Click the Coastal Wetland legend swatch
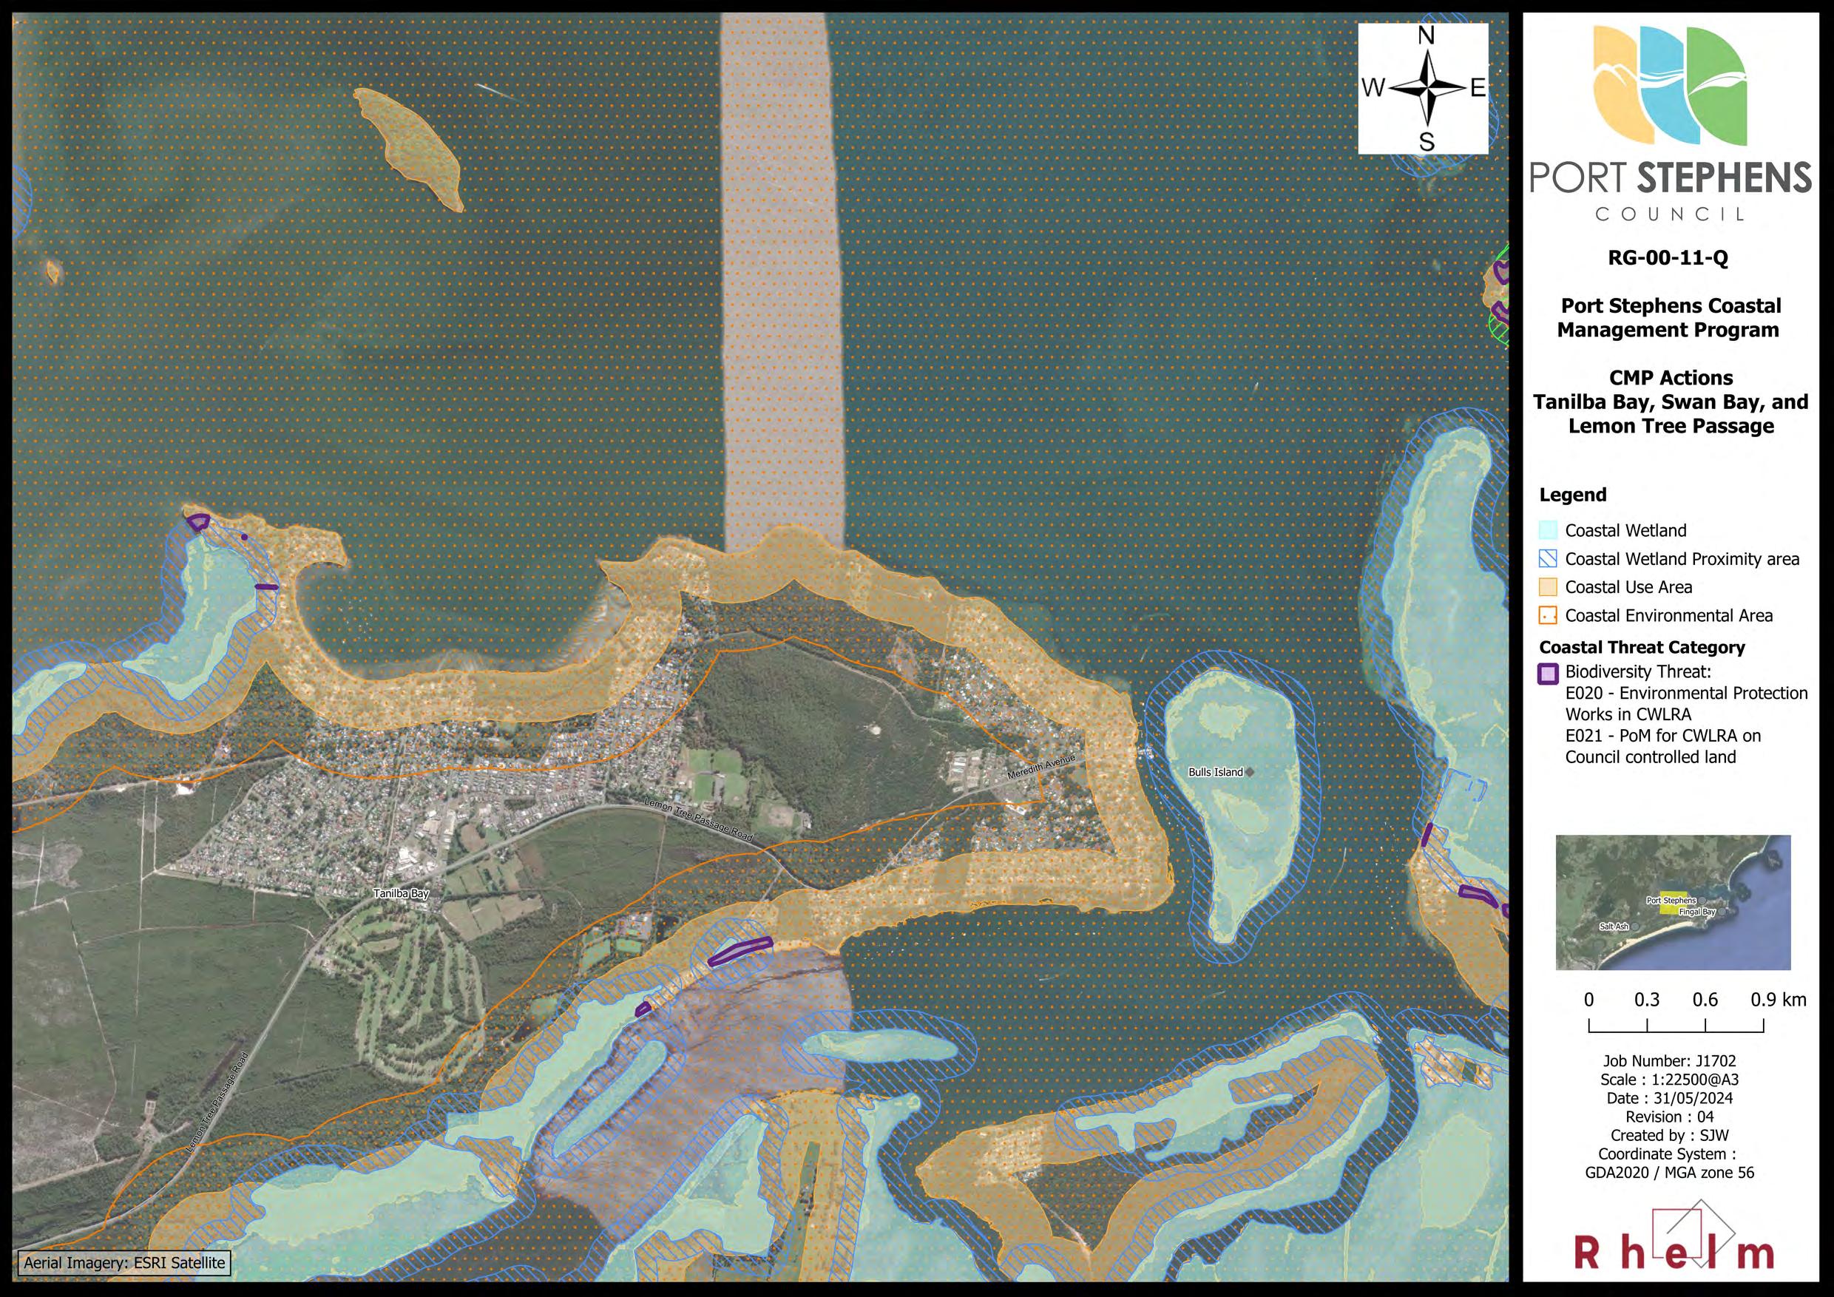 [1548, 530]
